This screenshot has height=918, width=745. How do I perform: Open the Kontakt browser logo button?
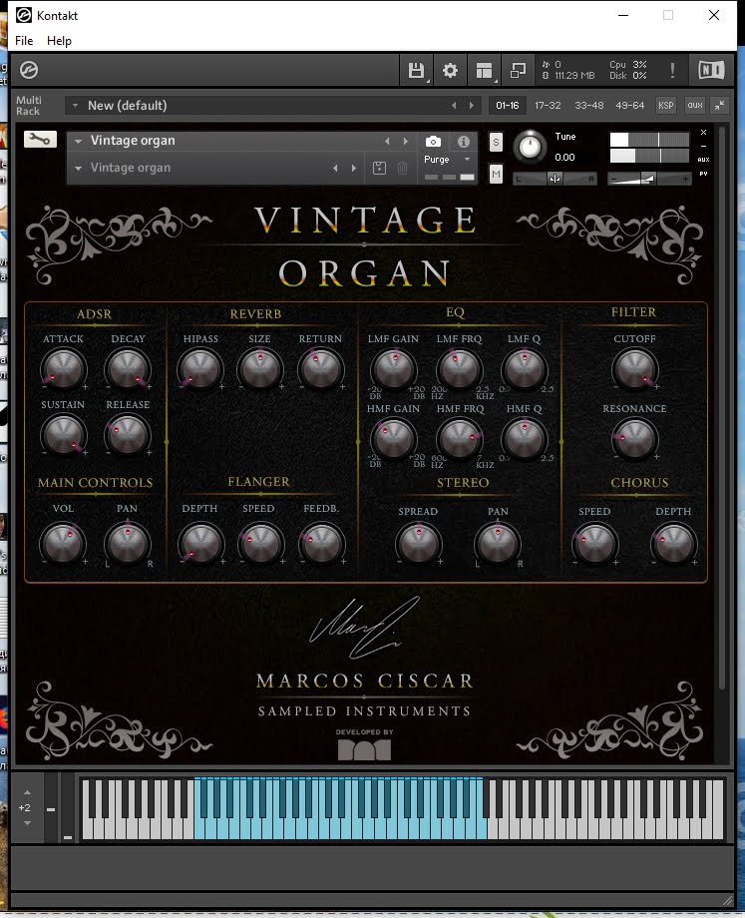point(29,70)
